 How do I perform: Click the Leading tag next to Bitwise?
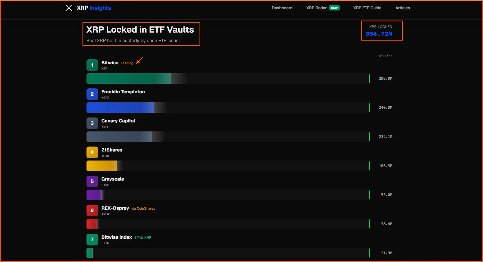(x=127, y=63)
